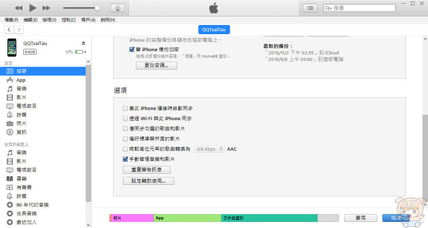This screenshot has height=228, width=428.
Task: Open the list view icon button
Action: tap(310, 8)
